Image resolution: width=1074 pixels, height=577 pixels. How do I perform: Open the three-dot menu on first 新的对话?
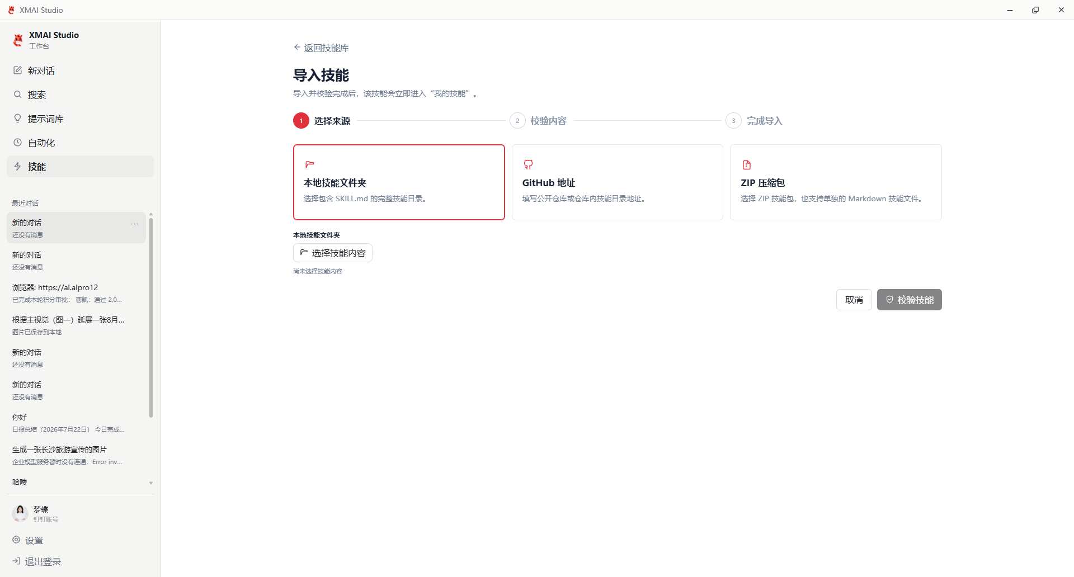point(135,224)
